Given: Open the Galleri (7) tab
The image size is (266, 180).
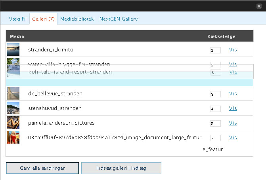Looking at the screenshot, I should click(x=43, y=19).
